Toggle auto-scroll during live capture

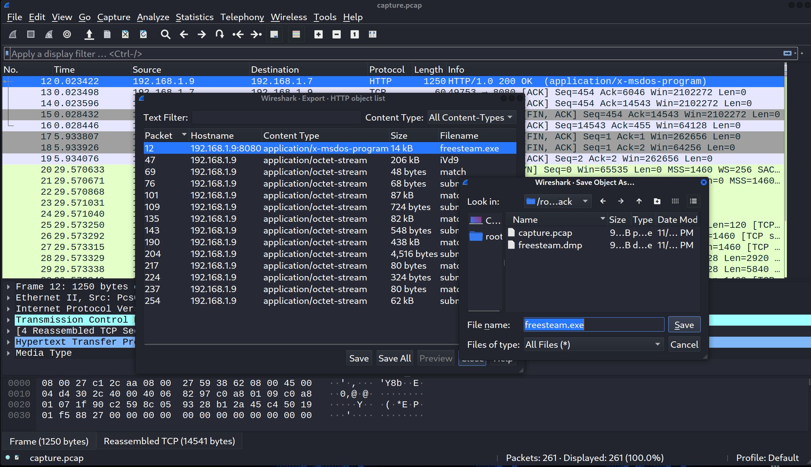coord(274,35)
